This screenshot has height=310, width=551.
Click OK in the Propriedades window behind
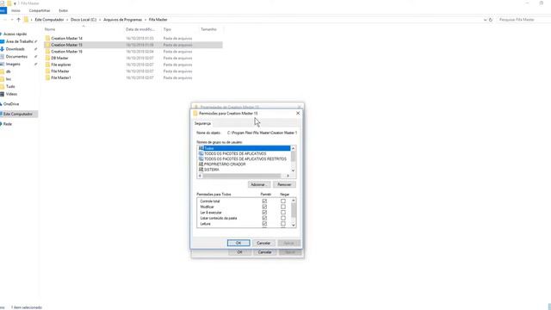[239, 252]
